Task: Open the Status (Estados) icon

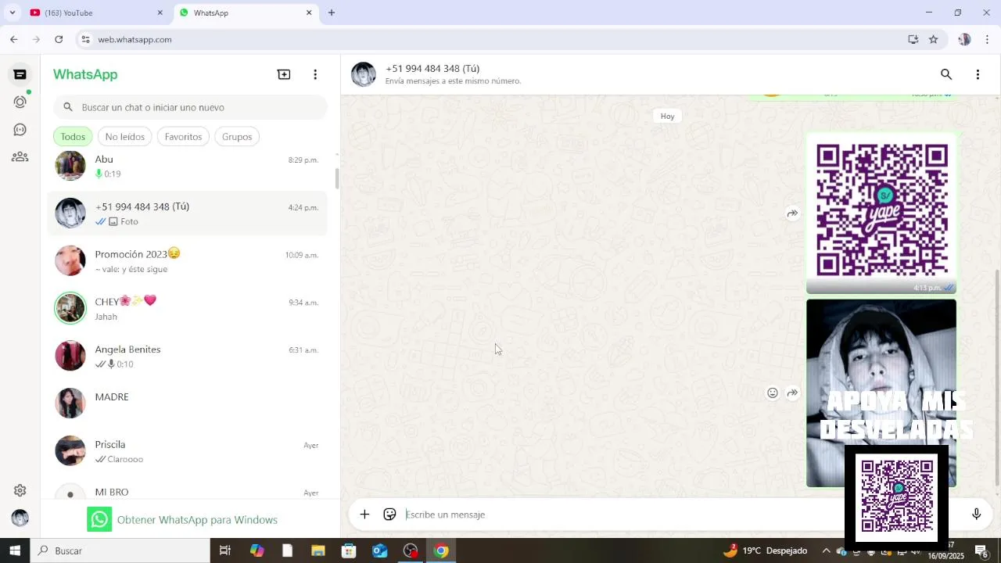Action: (x=20, y=102)
